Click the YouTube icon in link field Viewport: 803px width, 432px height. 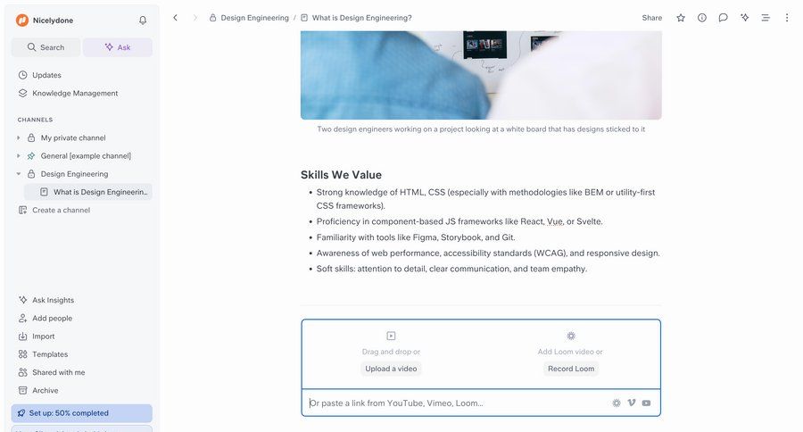[x=646, y=403]
